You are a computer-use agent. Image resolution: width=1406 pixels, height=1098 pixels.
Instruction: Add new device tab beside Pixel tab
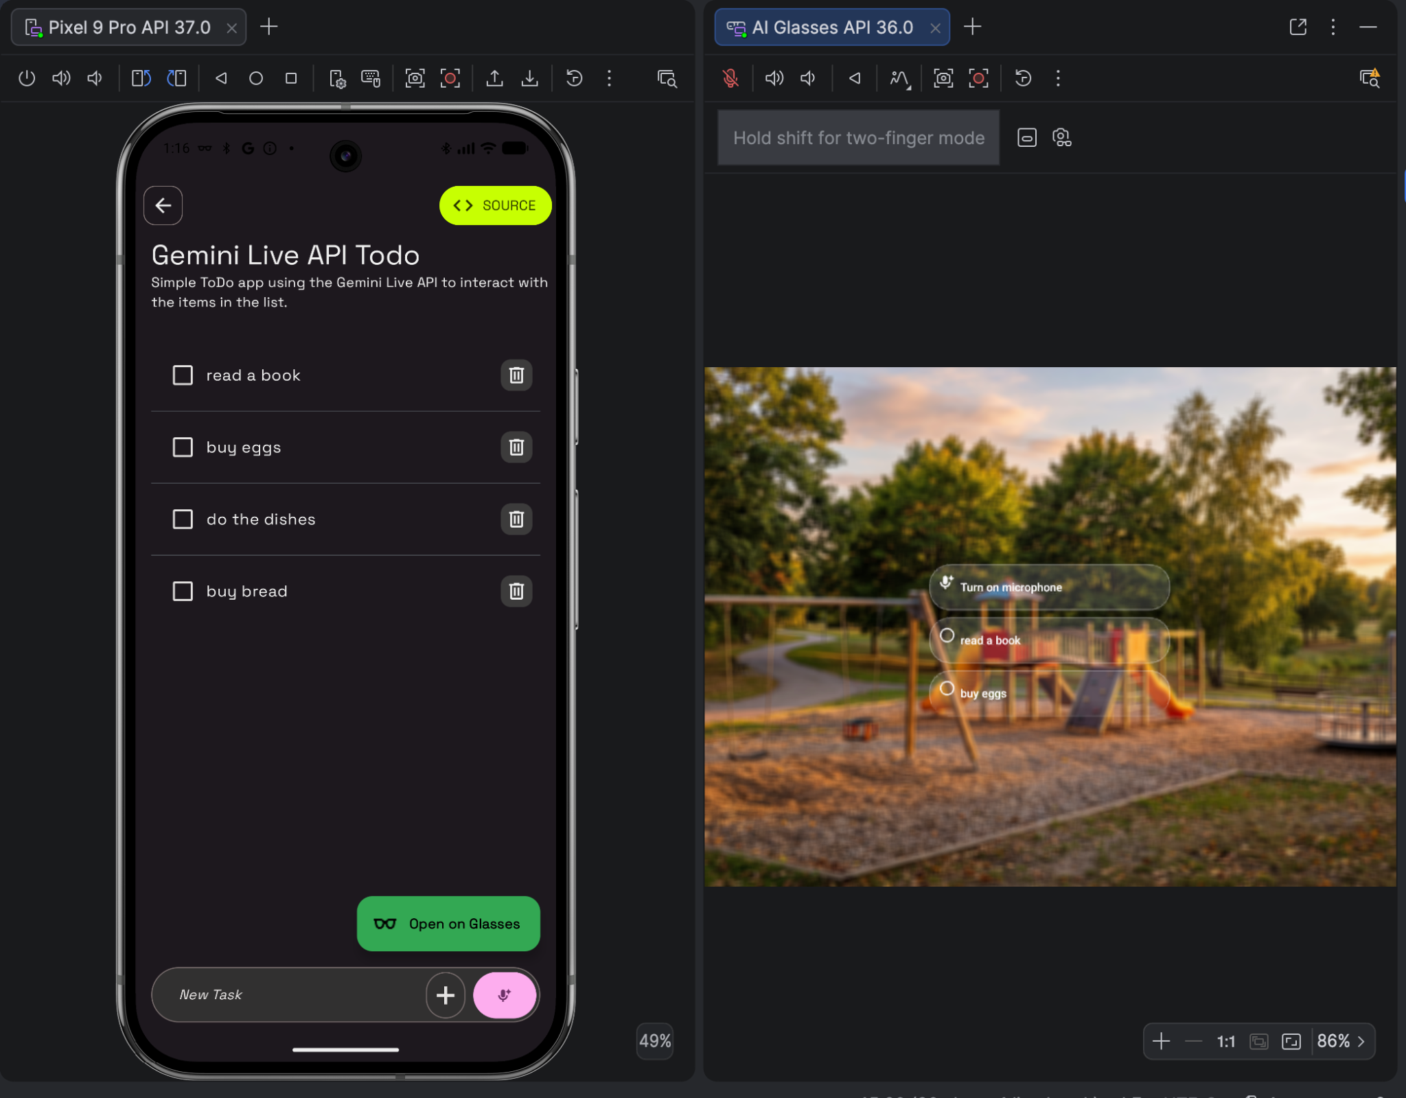pos(269,27)
